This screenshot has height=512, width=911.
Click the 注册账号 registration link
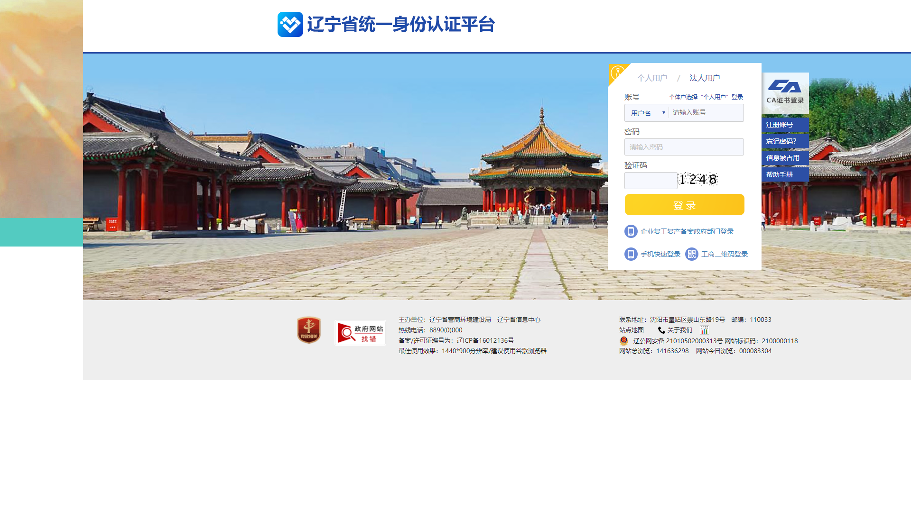click(x=779, y=125)
